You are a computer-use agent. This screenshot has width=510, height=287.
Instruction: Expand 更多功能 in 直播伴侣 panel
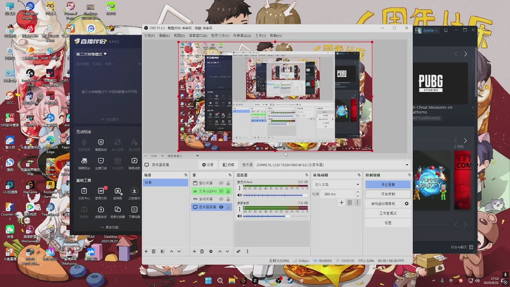point(109,227)
